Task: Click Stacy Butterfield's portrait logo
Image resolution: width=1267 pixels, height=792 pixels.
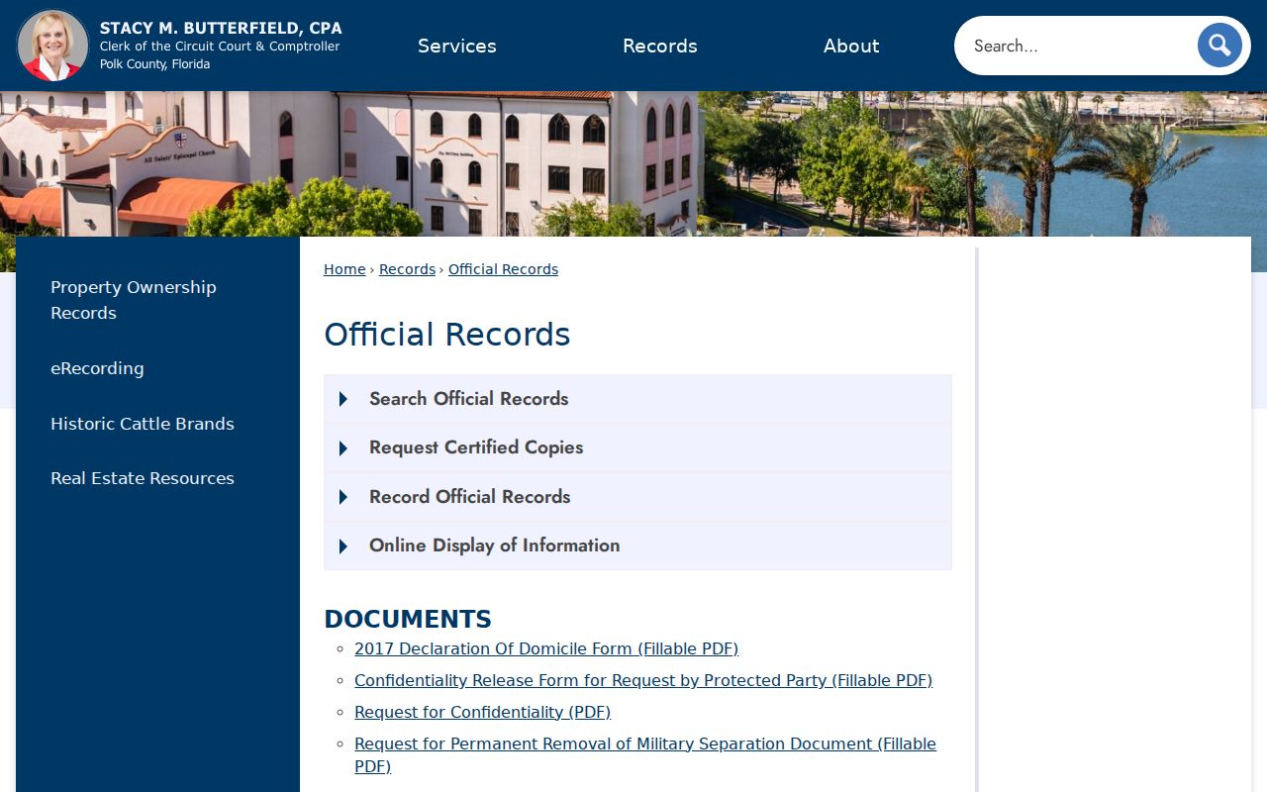Action: pyautogui.click(x=52, y=46)
